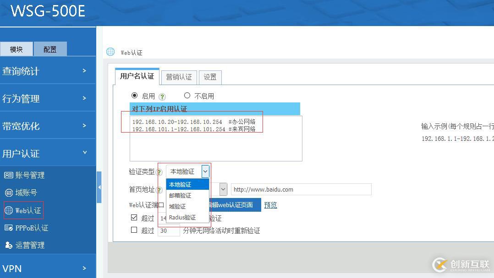Open the 设置 tab
This screenshot has width=494, height=278.
coord(210,77)
